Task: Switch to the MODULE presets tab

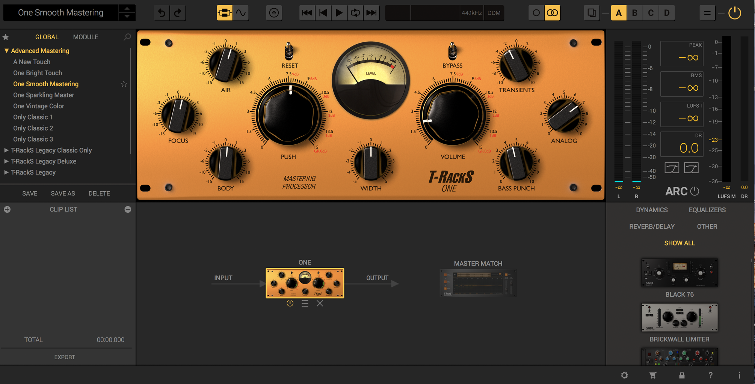Action: coord(86,37)
